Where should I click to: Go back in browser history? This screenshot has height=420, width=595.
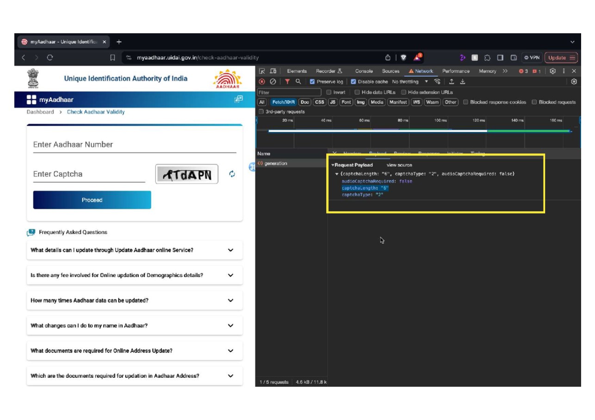(x=24, y=58)
